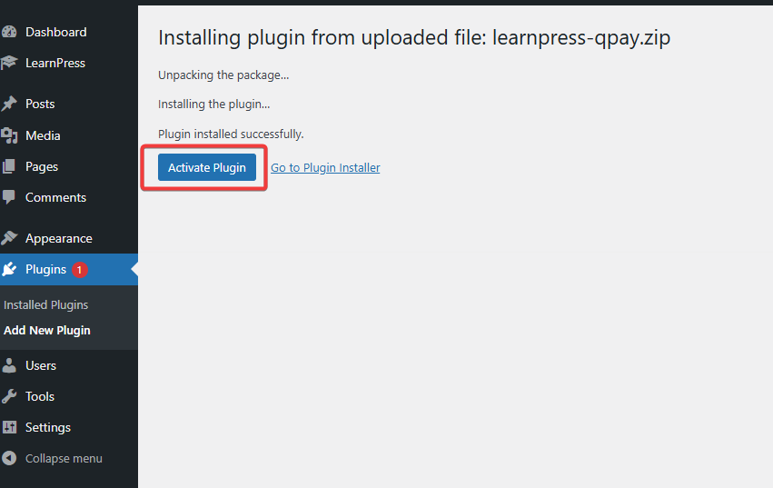Click the Users person icon

(9, 365)
